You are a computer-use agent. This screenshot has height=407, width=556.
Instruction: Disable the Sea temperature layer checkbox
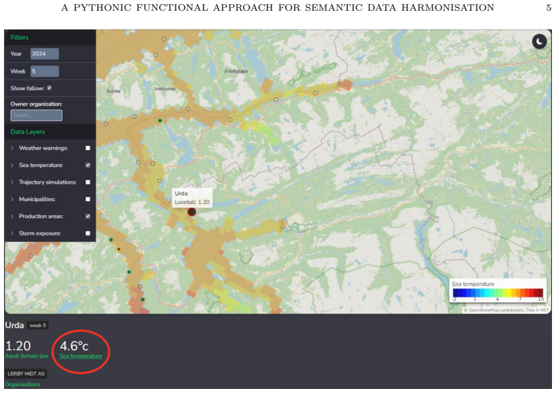(x=88, y=165)
